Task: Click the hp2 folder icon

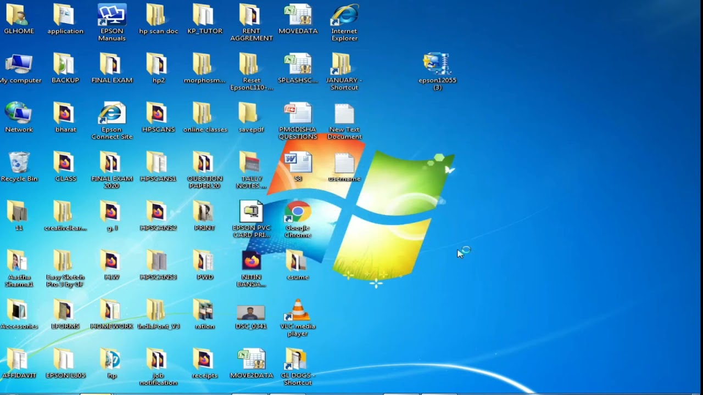Action: (158, 69)
